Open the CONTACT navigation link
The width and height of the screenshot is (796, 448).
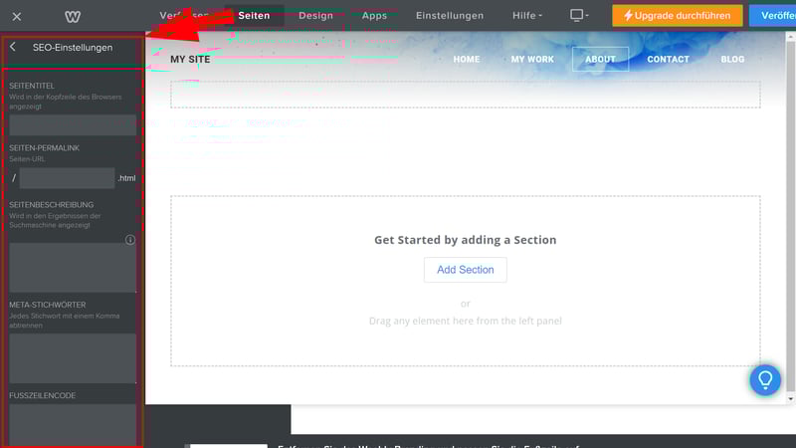pos(668,60)
